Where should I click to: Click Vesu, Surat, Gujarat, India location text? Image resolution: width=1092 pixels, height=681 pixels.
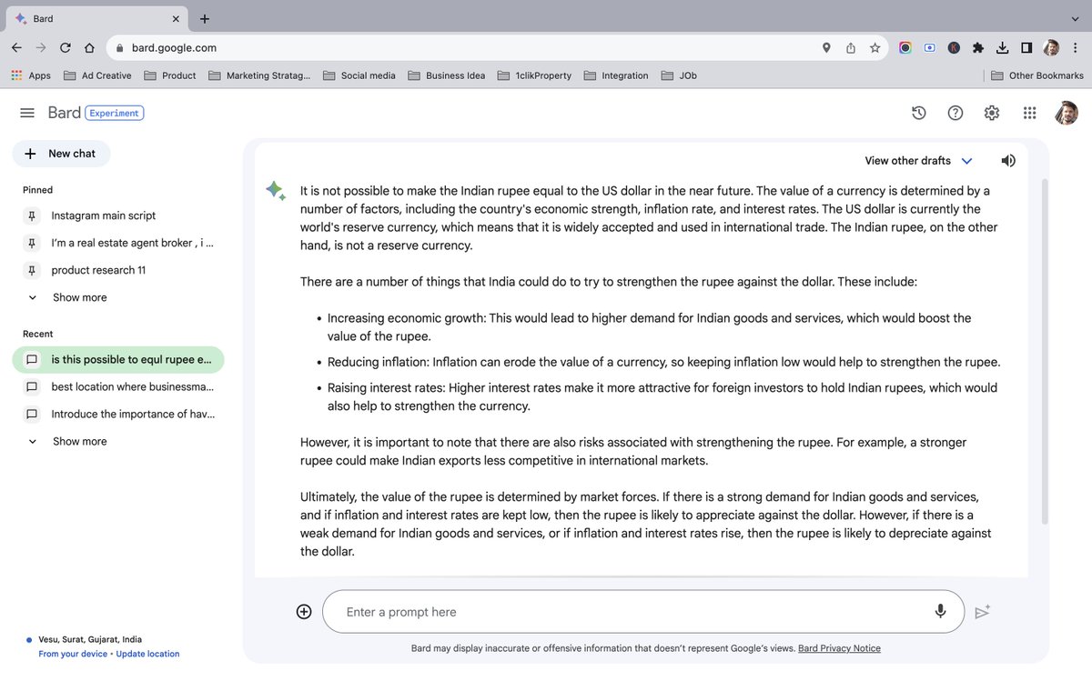90,639
